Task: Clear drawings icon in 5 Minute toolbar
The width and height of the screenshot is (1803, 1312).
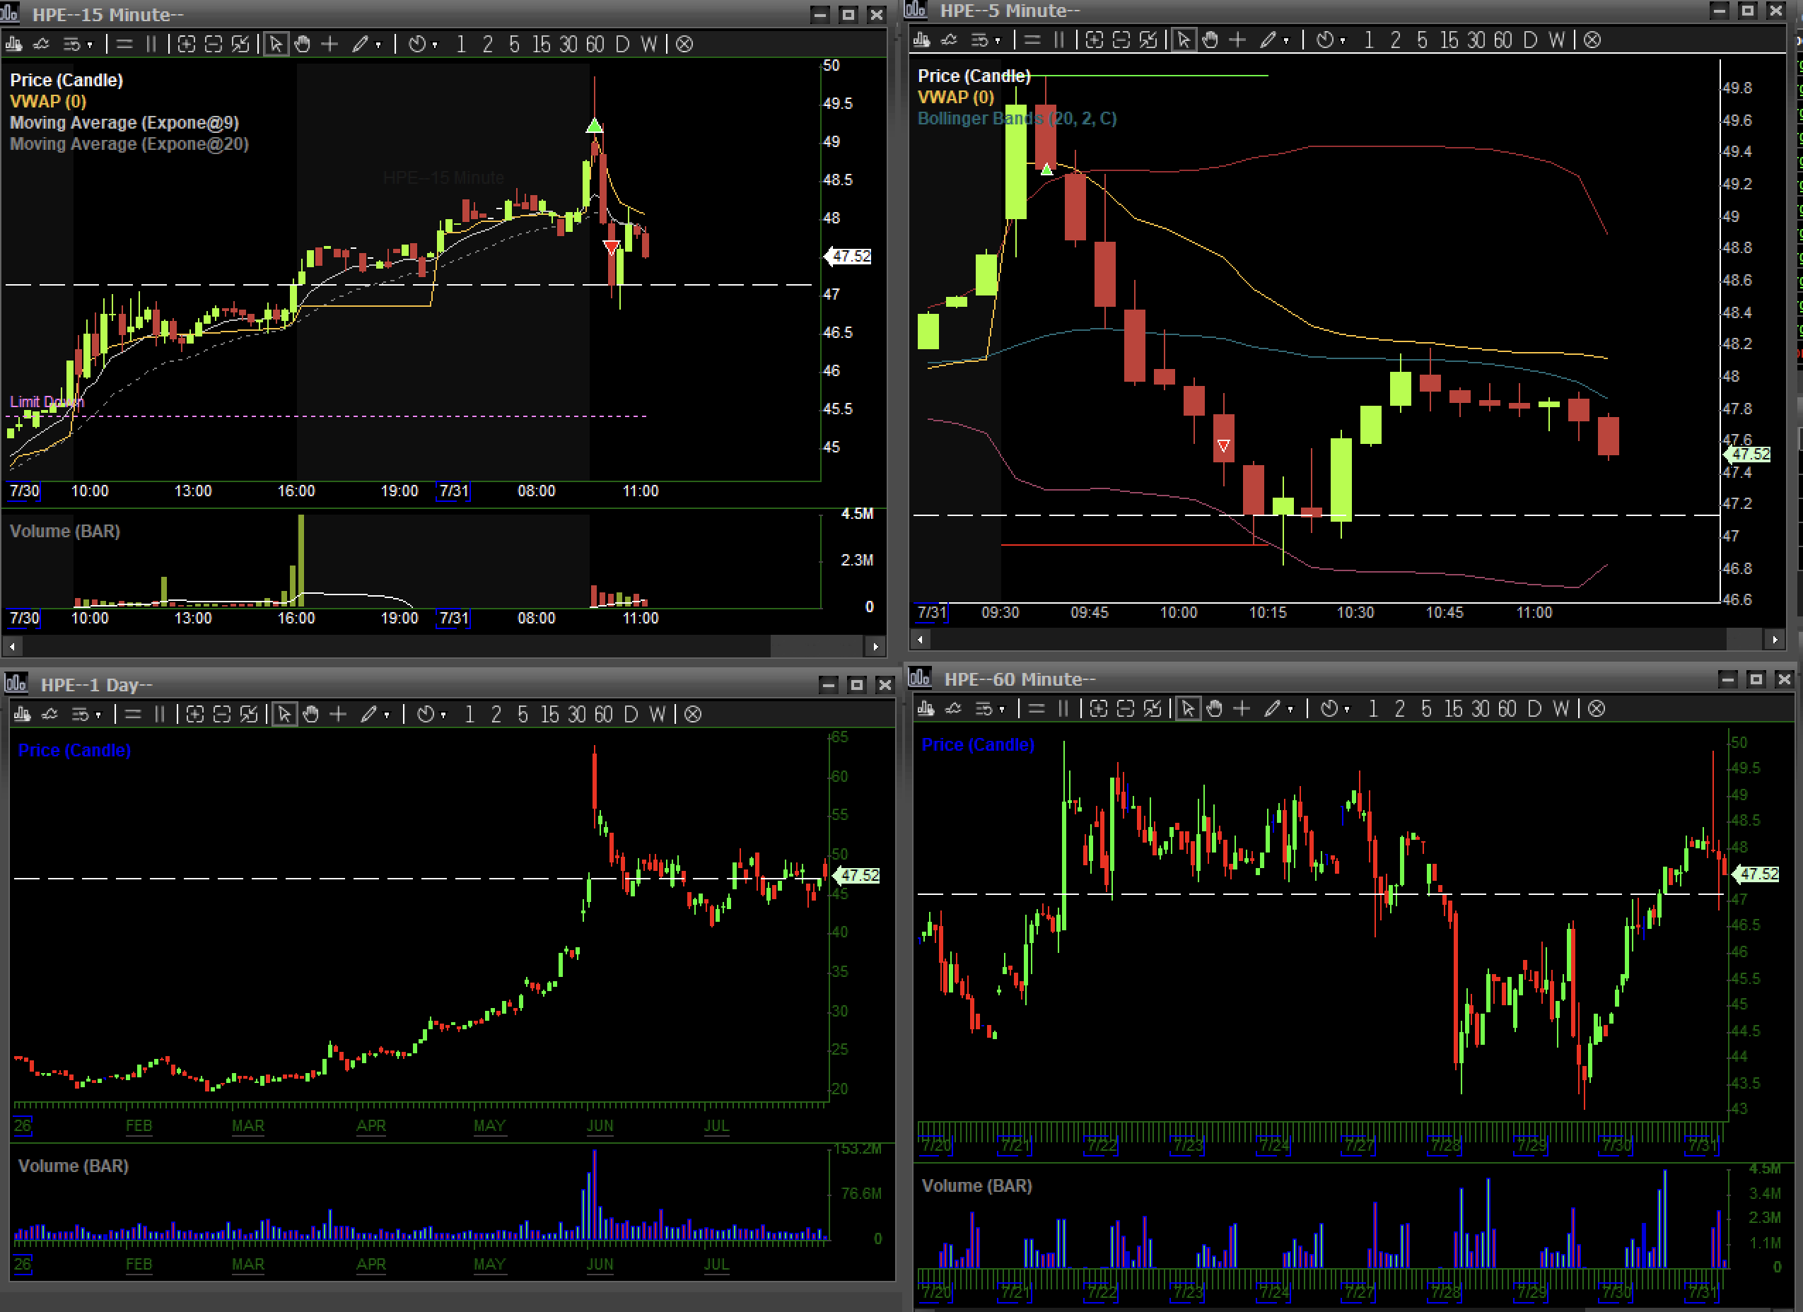Action: click(x=1592, y=40)
